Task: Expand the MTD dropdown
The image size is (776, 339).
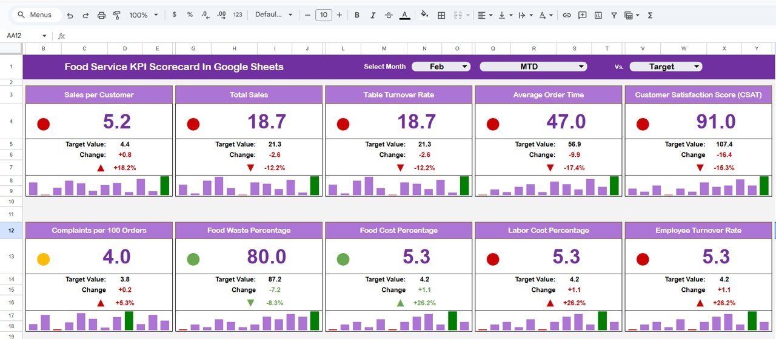Action: pos(533,67)
